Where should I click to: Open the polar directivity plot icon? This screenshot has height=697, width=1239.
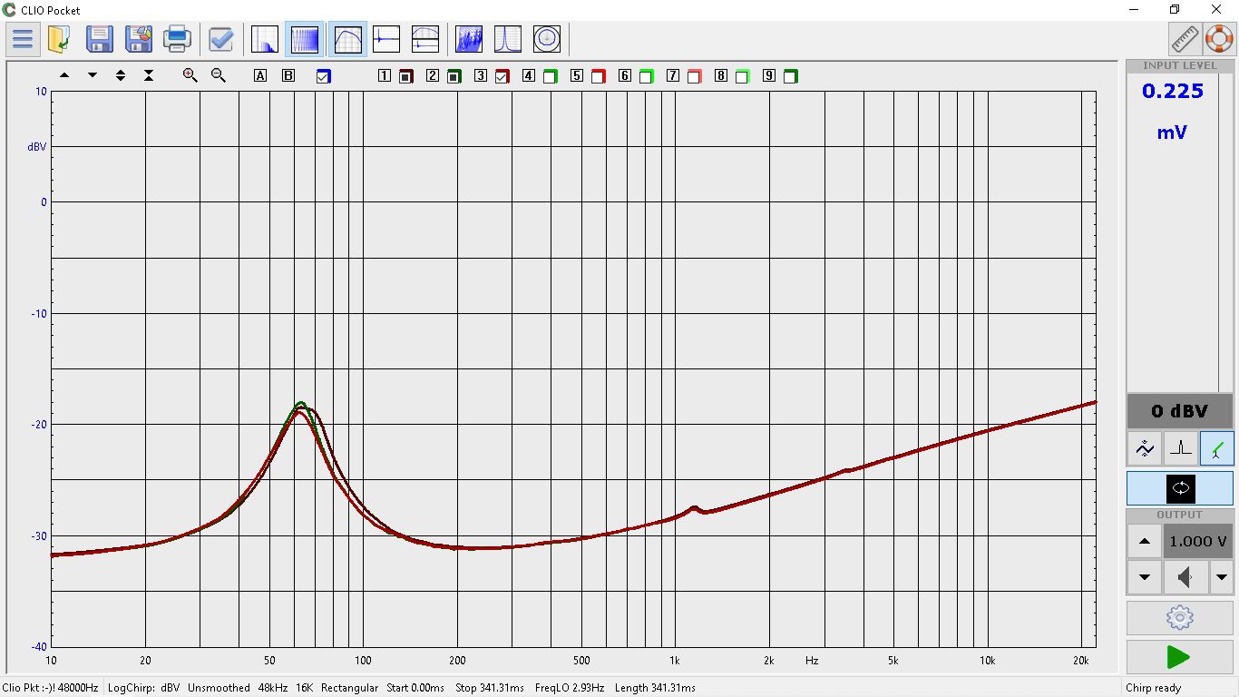(547, 39)
